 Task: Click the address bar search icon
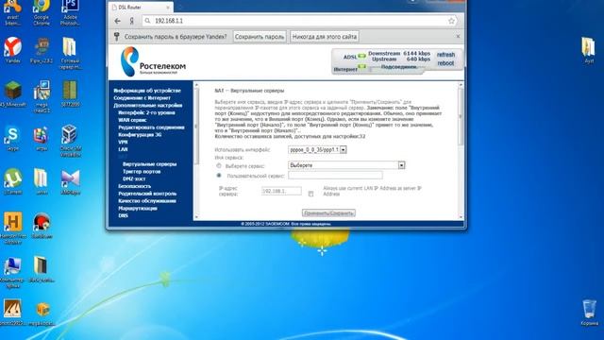pyautogui.click(x=147, y=21)
